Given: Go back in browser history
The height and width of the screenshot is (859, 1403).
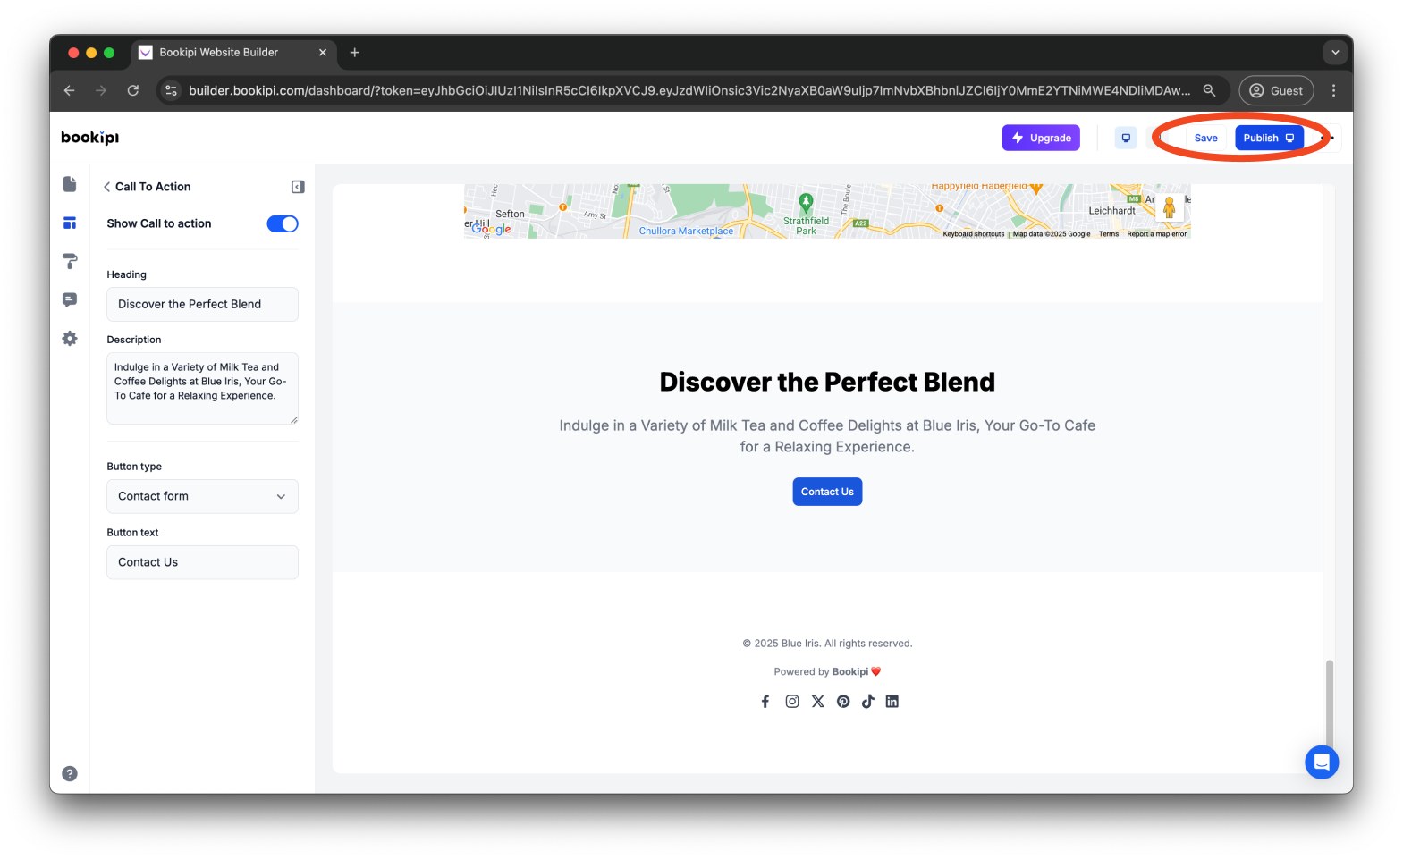Looking at the screenshot, I should (70, 90).
